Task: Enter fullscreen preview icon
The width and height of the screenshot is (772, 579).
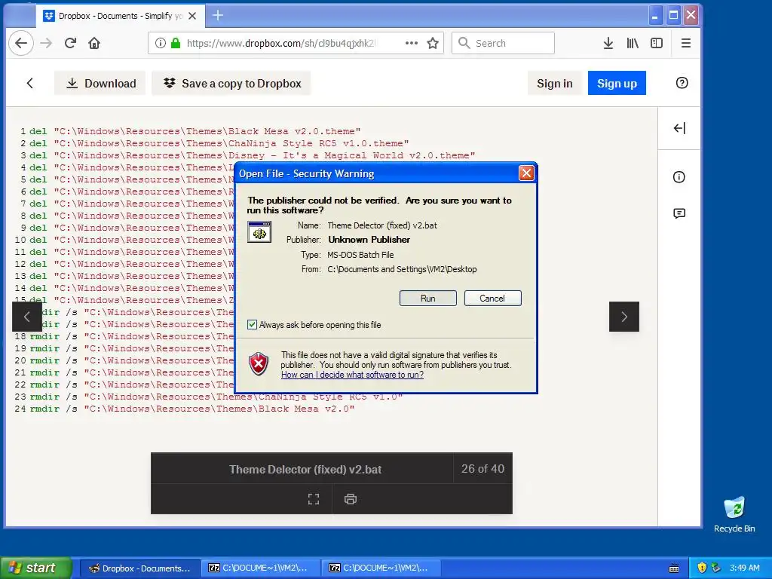Action: pyautogui.click(x=314, y=499)
